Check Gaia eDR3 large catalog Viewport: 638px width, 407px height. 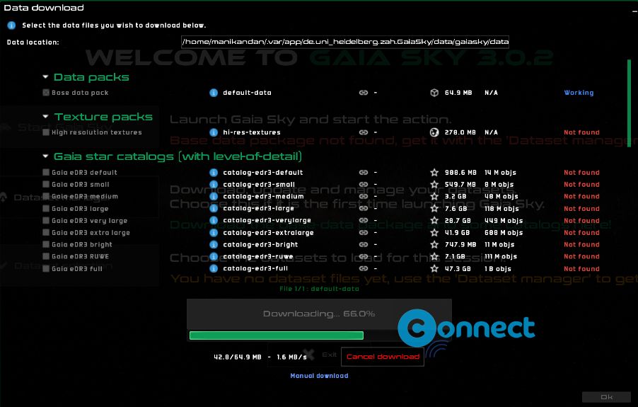click(x=46, y=208)
